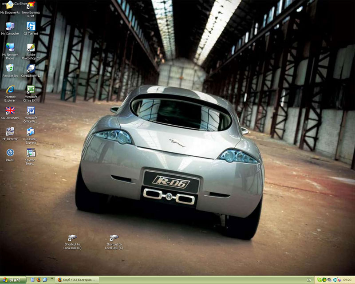Screen dimensions: 355x284
Task: Select the HP Director shortcut
Action: pyautogui.click(x=10, y=132)
